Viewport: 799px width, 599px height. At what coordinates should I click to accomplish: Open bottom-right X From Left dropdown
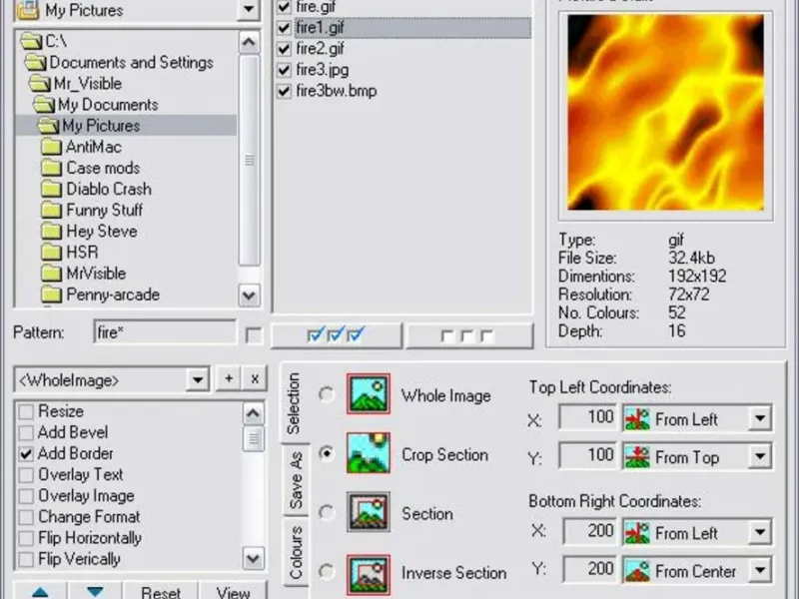[x=760, y=532]
